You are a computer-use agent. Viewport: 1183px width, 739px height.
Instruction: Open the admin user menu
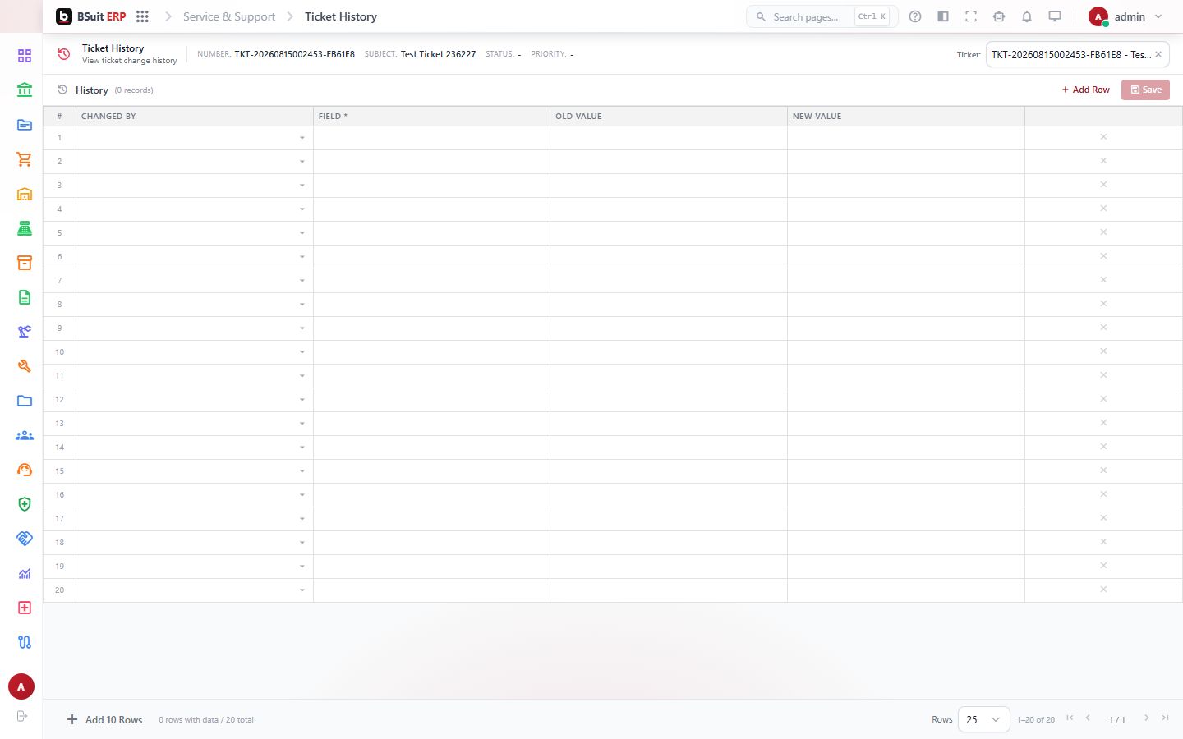coord(1125,16)
